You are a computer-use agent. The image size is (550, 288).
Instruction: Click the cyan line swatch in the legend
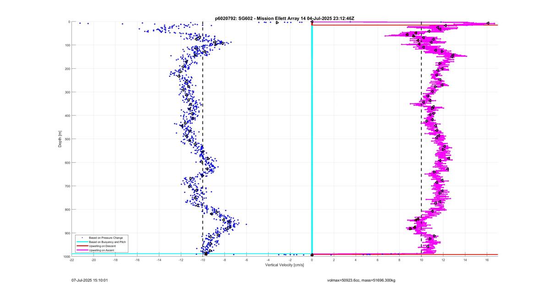82,242
